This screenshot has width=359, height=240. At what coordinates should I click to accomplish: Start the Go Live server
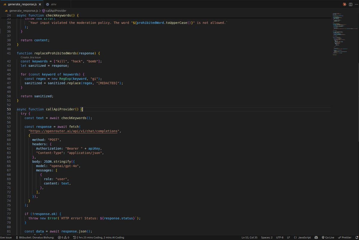pos(328,237)
